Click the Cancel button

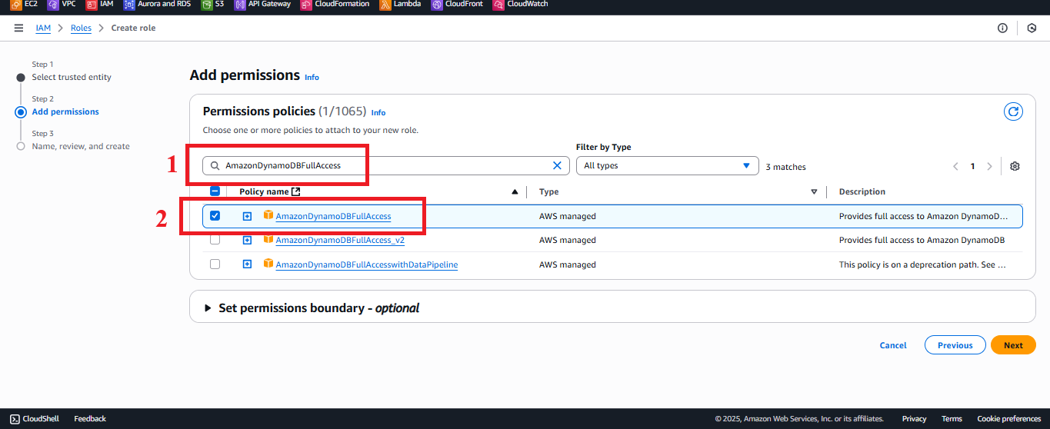(893, 345)
